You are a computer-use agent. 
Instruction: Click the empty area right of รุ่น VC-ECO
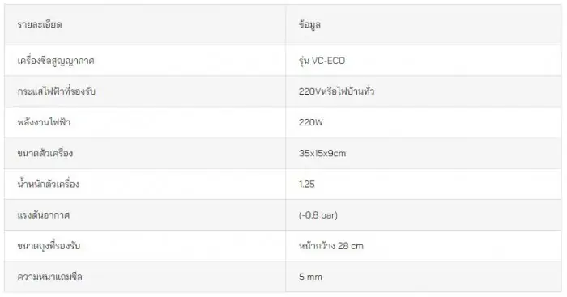point(452,61)
